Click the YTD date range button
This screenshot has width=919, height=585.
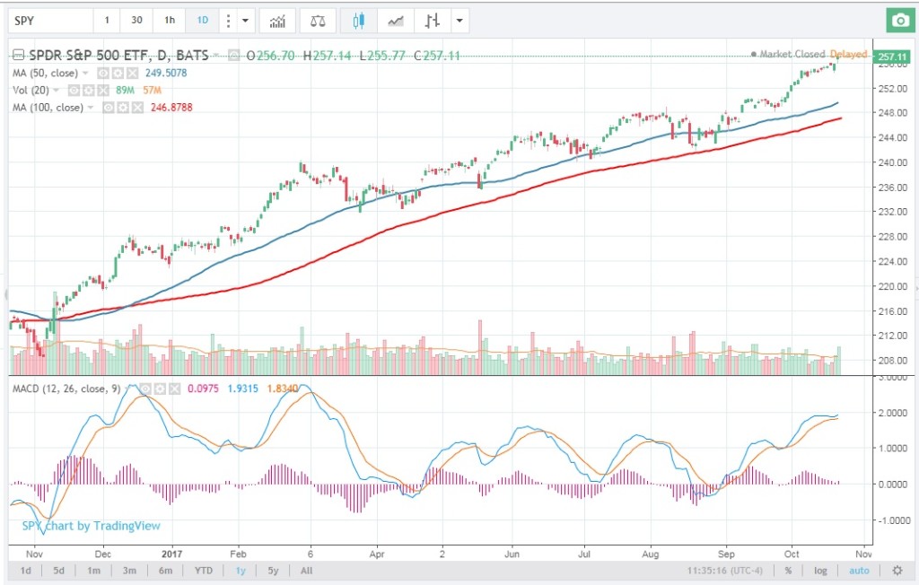204,571
